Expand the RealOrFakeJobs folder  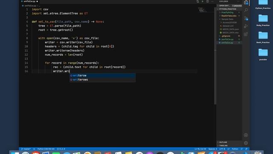[229, 16]
